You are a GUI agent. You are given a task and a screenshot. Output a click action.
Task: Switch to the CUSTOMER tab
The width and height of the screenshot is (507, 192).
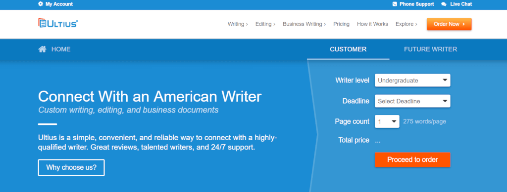point(348,49)
